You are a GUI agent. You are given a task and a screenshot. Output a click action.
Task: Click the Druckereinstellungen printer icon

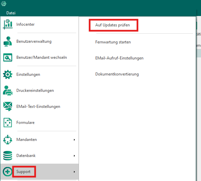tap(8, 90)
